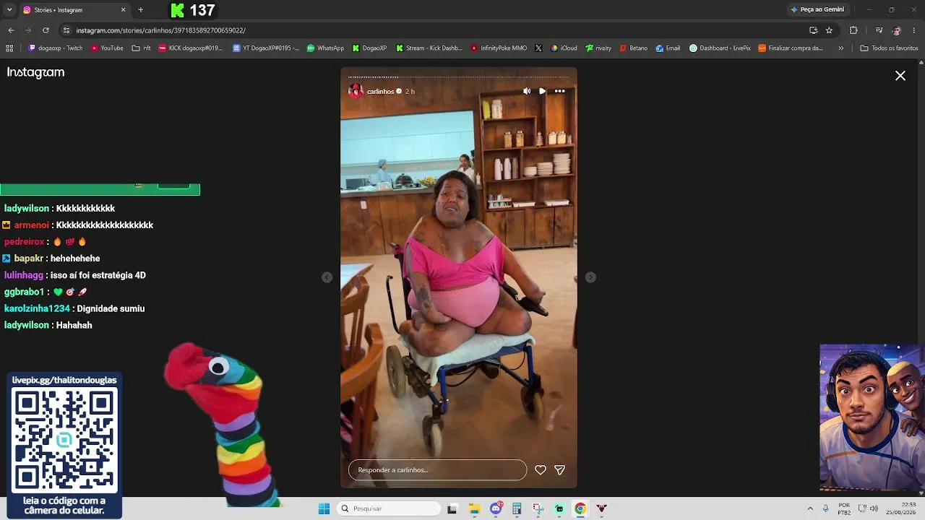Image resolution: width=925 pixels, height=520 pixels.
Task: Click the taskbar 'Pesquisar' search box
Action: point(389,508)
